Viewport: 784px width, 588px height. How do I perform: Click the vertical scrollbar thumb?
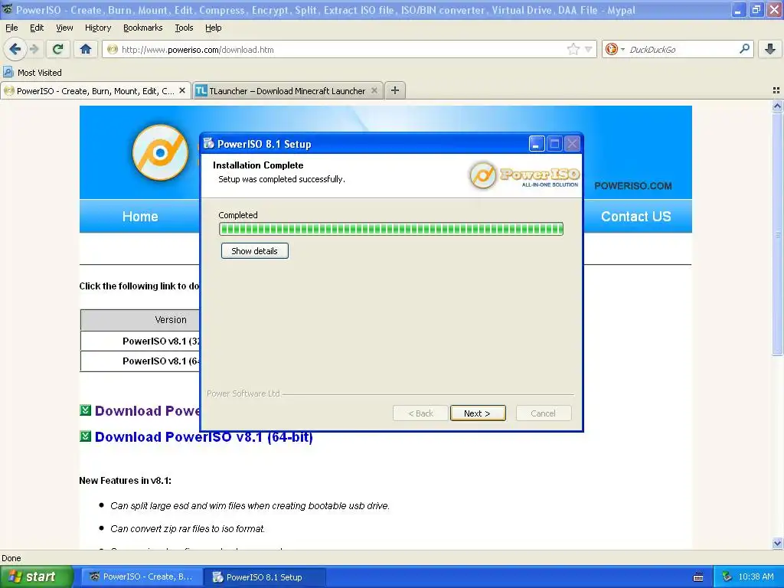[777, 234]
